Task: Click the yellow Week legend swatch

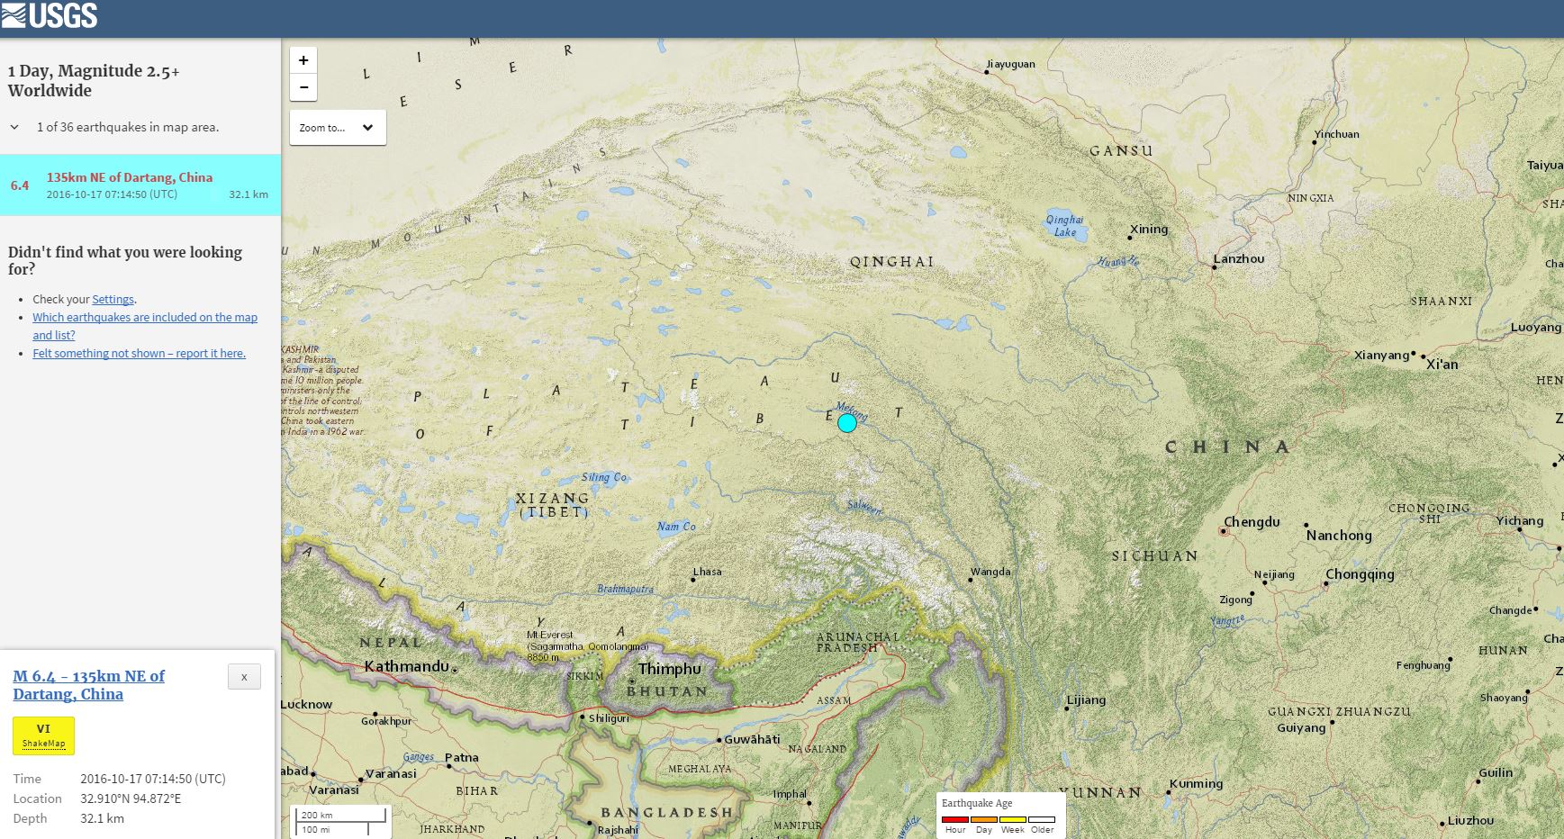Action: pos(1013,819)
